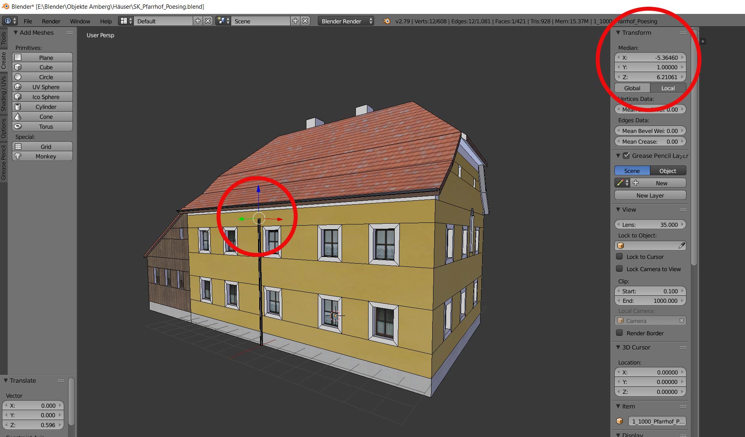Select Object grease pencil source
This screenshot has height=437, width=745.
pyautogui.click(x=668, y=171)
